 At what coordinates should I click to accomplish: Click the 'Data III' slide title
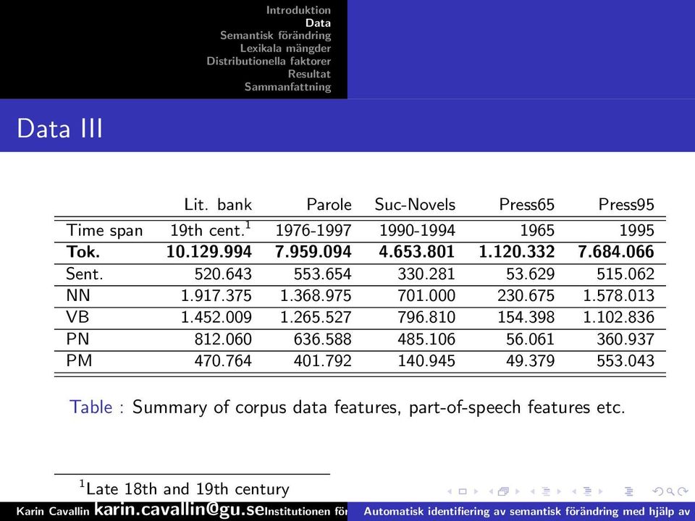pyautogui.click(x=60, y=129)
